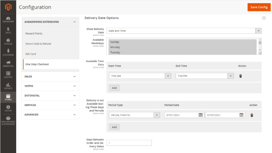Open the Reports sidebar menu

[8, 86]
